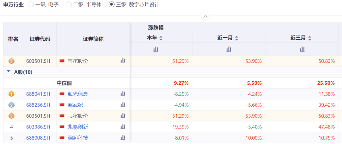Sort by 近三月 column arrows

[x=309, y=38]
